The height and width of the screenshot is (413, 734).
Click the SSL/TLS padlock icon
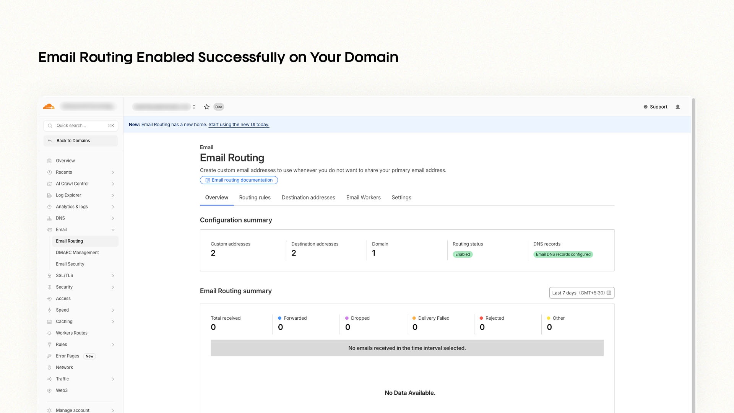tap(50, 275)
